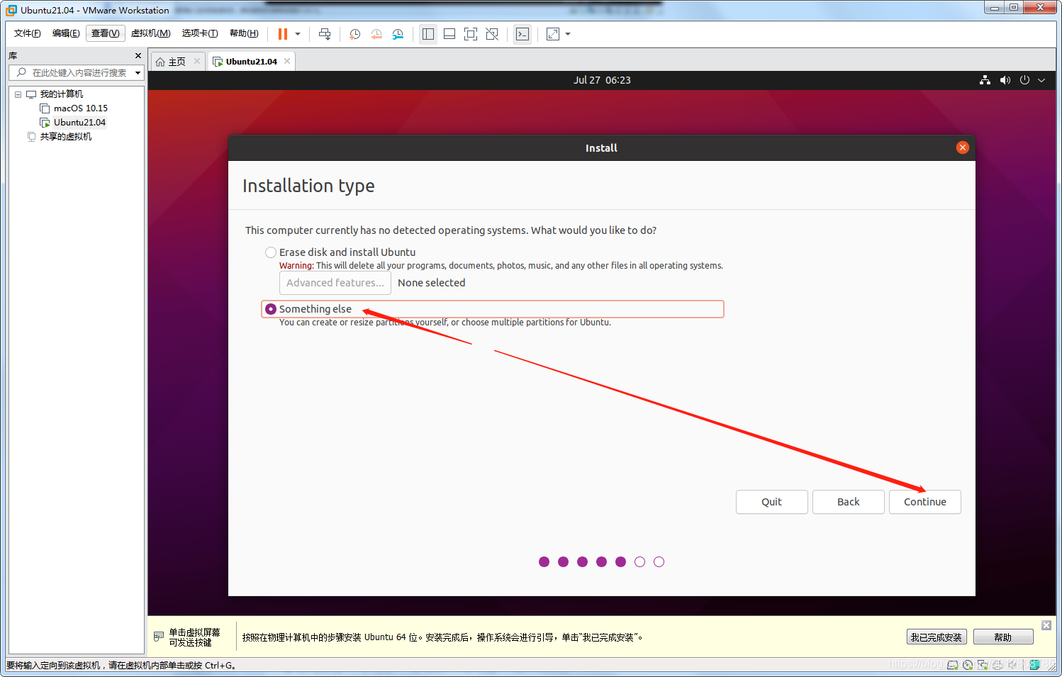This screenshot has height=677, width=1062.
Task: Expand the Ubuntu system menu chevron
Action: point(1041,80)
